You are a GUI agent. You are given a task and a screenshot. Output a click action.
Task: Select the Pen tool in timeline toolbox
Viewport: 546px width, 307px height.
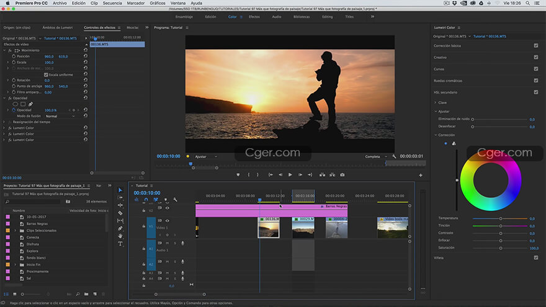point(120,228)
